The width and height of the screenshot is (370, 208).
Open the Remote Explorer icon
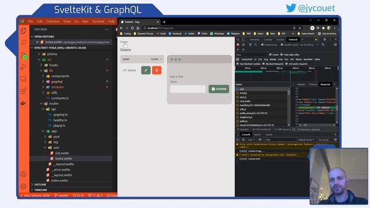pyautogui.click(x=23, y=79)
